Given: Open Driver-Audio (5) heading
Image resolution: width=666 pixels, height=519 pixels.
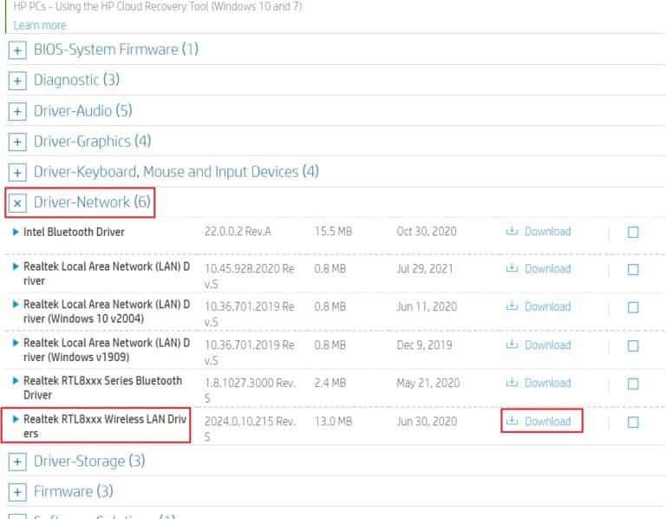Looking at the screenshot, I should pos(83,110).
